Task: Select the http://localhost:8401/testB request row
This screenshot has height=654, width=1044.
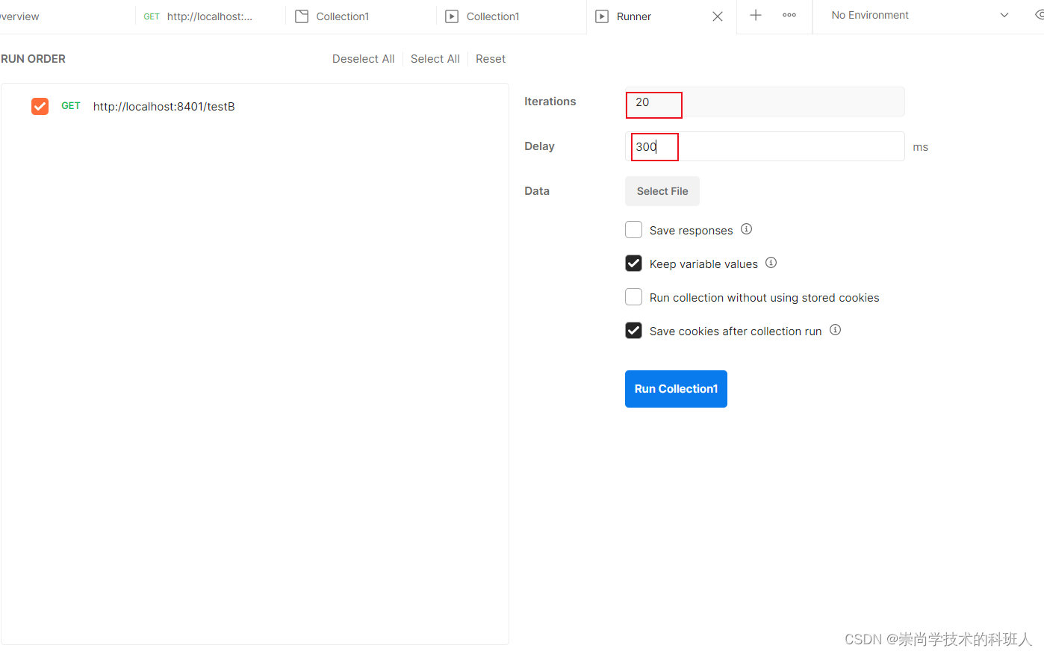Action: pyautogui.click(x=255, y=106)
